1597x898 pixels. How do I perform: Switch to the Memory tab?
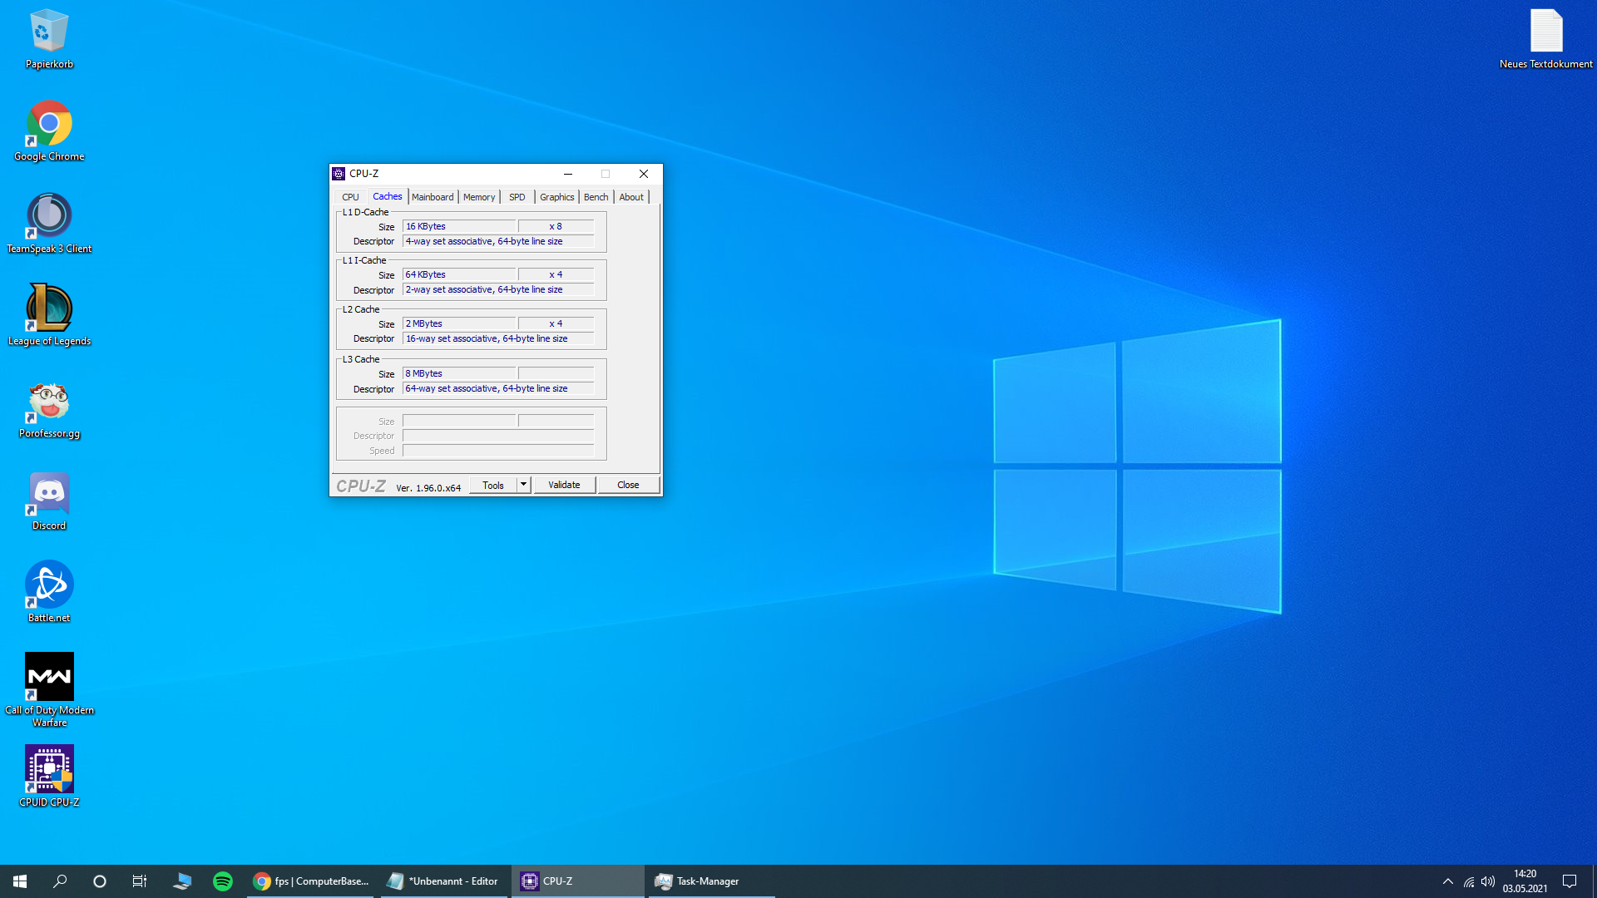pos(479,197)
